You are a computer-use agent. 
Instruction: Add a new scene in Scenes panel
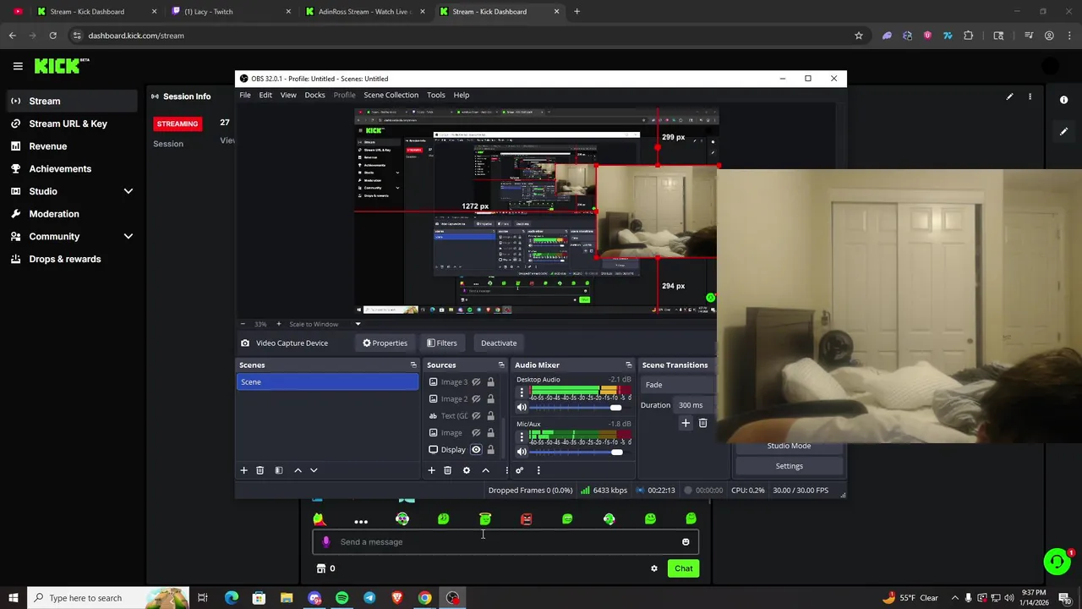(x=243, y=470)
